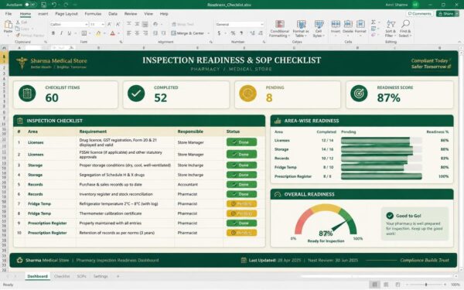Click the Comments button
Screen dimensions: 464x290
pyautogui.click(x=420, y=14)
